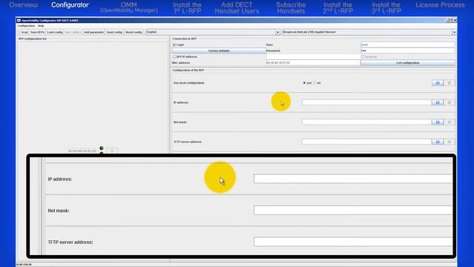The height and width of the screenshot is (267, 474).
Task: Open the Broadcom NetLink network adapter dropdown
Action: pos(454,32)
